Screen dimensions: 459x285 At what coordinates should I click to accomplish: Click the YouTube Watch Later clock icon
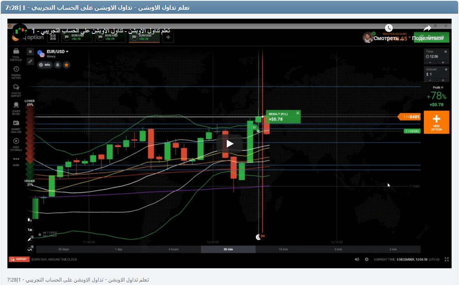pyautogui.click(x=388, y=28)
